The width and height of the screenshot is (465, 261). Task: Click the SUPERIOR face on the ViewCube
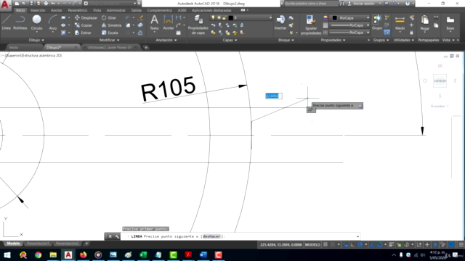[440, 80]
